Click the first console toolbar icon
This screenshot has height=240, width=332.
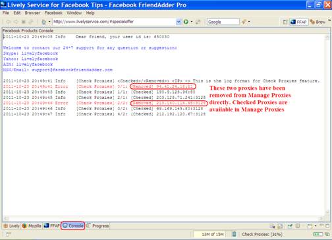point(272,226)
